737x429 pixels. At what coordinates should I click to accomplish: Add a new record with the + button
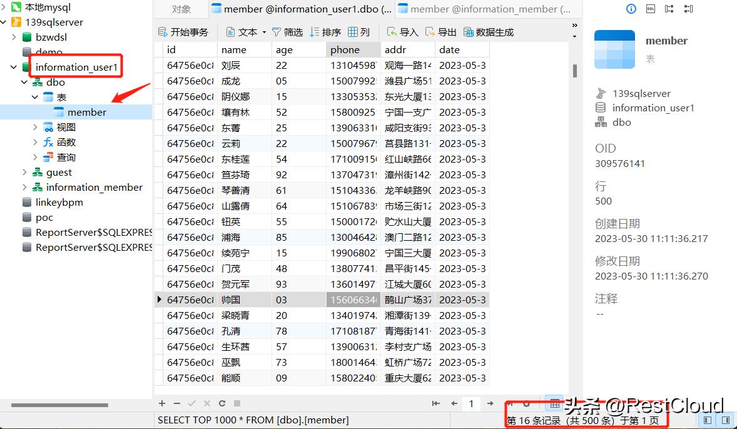click(161, 403)
